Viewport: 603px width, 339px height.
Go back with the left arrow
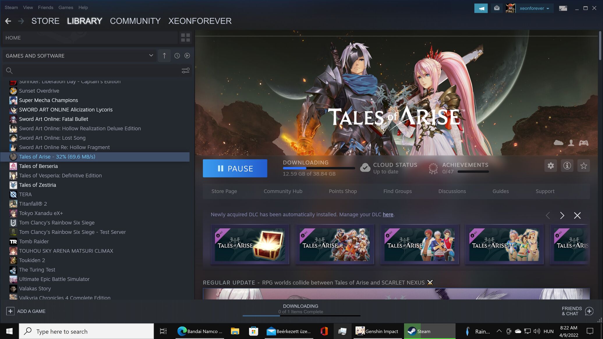pos(8,21)
